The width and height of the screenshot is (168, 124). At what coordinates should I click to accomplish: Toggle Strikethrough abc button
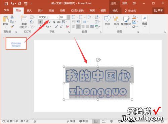pyautogui.click(x=59, y=22)
